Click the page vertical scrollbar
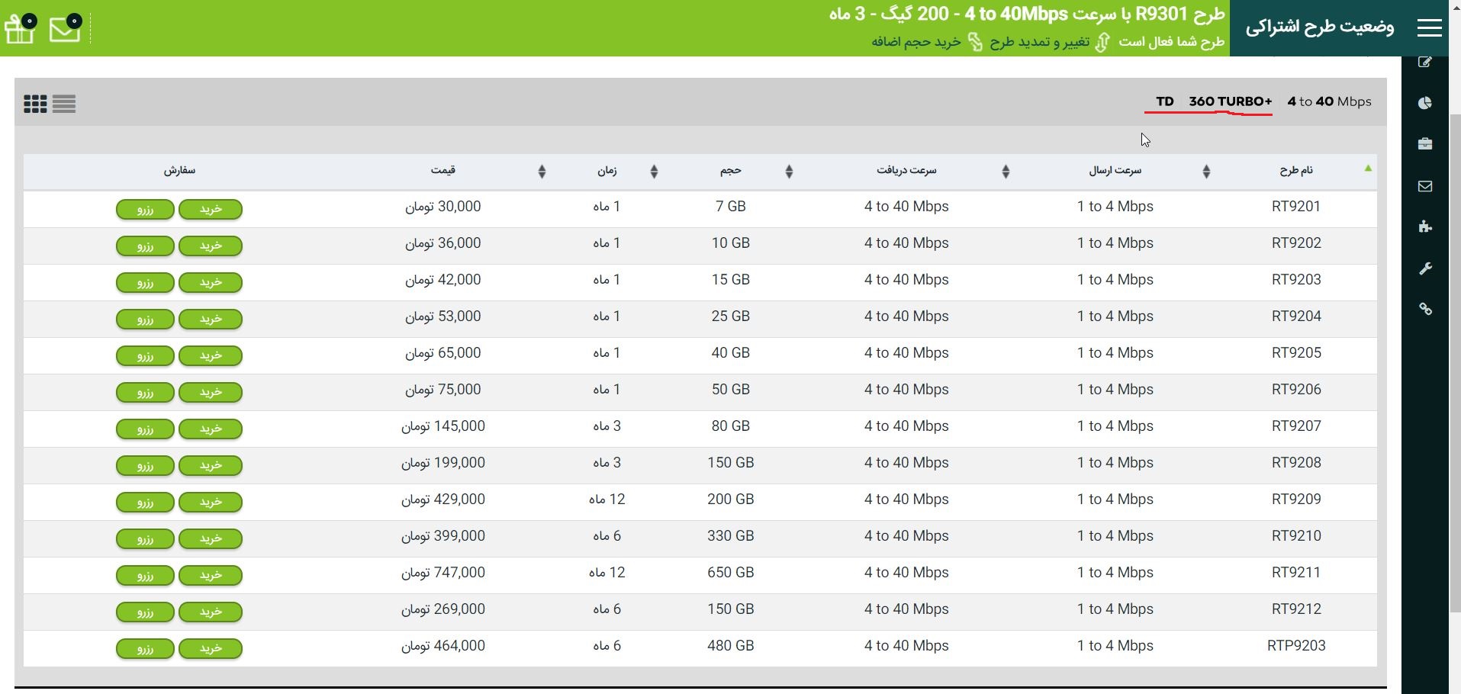This screenshot has height=694, width=1461. (x=1455, y=363)
